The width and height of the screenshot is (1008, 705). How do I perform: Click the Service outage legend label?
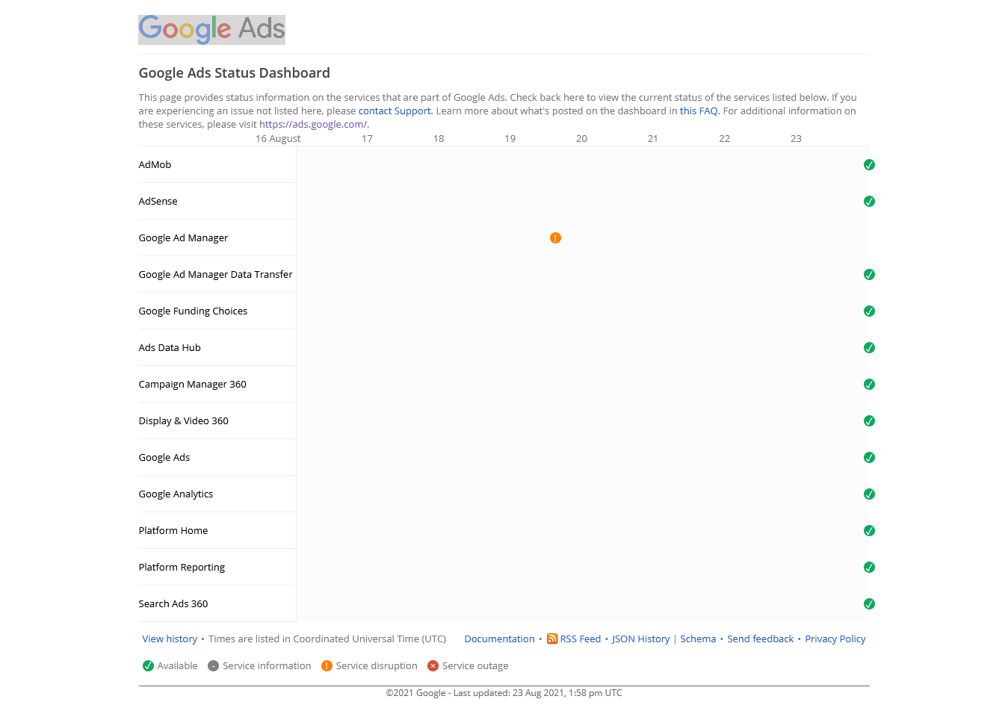475,666
